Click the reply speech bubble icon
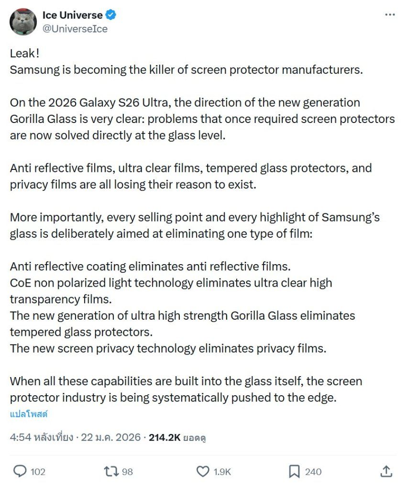 click(20, 471)
